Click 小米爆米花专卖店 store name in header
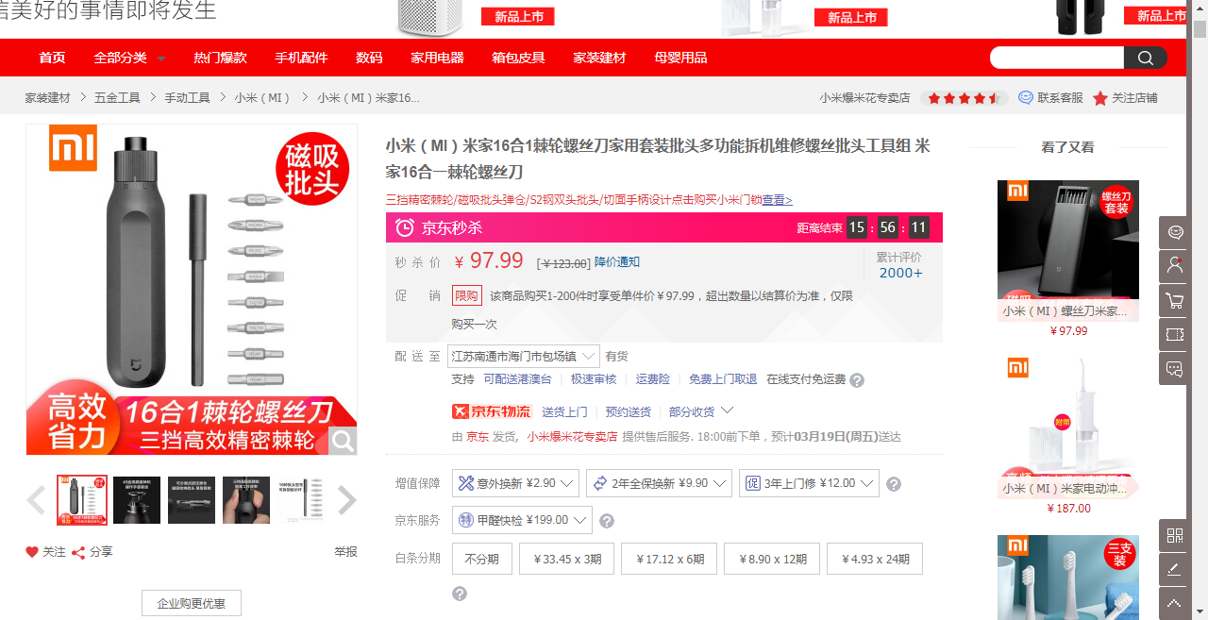This screenshot has height=620, width=1208. 864,98
